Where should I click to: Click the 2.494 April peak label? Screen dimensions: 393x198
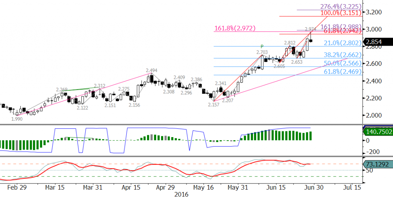click(152, 70)
